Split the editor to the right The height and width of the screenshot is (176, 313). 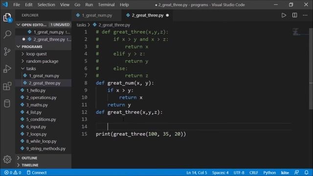294,15
